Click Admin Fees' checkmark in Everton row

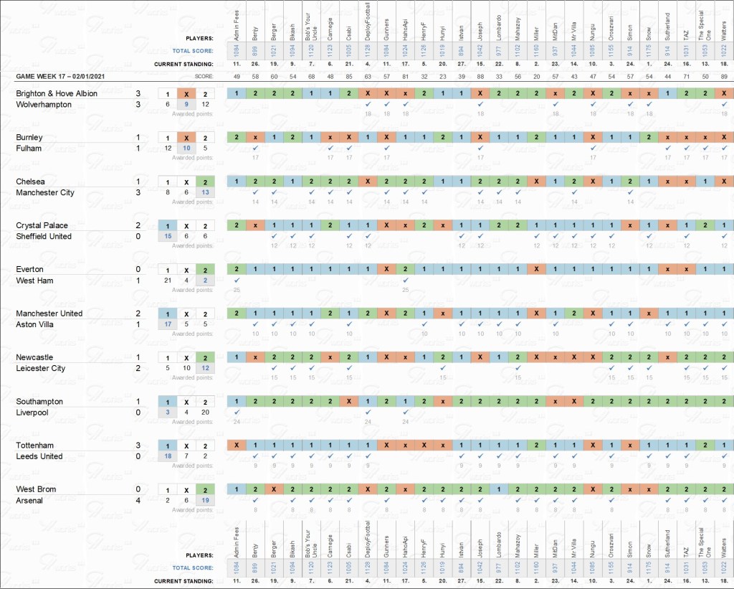point(236,280)
